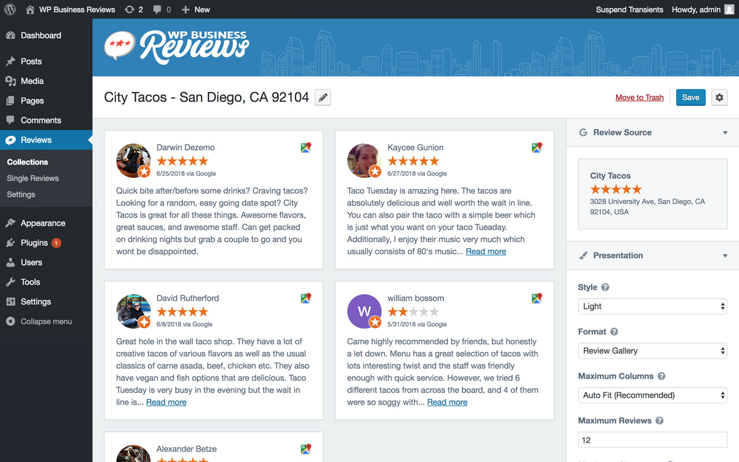Click Darwin Dezemo's profile photo
This screenshot has height=462, width=739.
click(133, 161)
